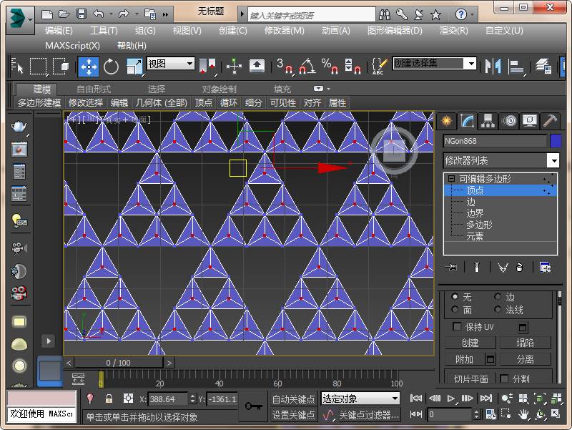Click the Undo arrow icon
The width and height of the screenshot is (572, 430).
(99, 14)
